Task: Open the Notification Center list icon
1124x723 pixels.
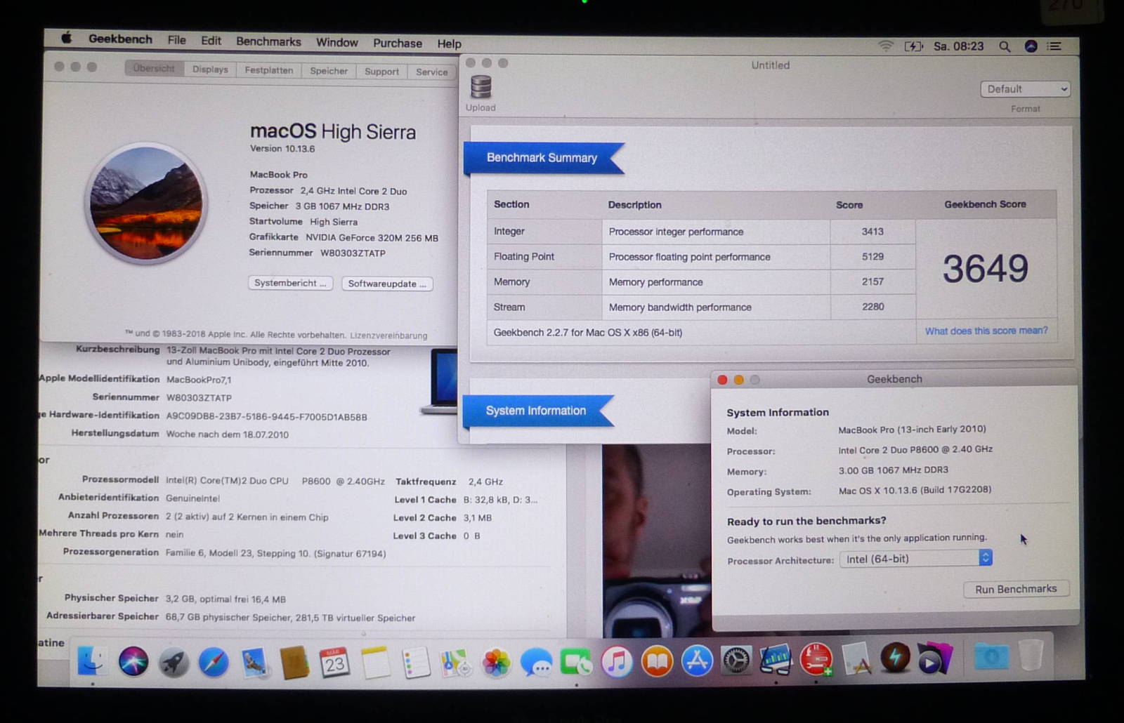Action: pyautogui.click(x=1054, y=46)
